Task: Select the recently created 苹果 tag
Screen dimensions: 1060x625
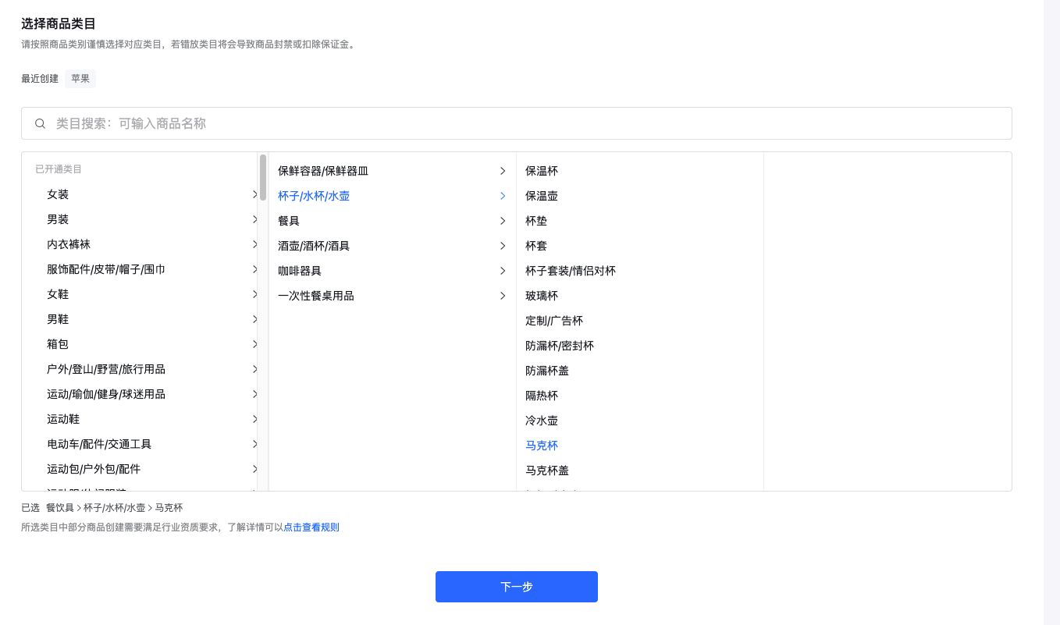Action: pos(80,79)
